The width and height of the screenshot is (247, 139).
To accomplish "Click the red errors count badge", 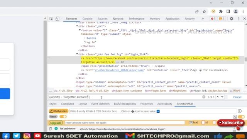I will (x=213, y=19).
